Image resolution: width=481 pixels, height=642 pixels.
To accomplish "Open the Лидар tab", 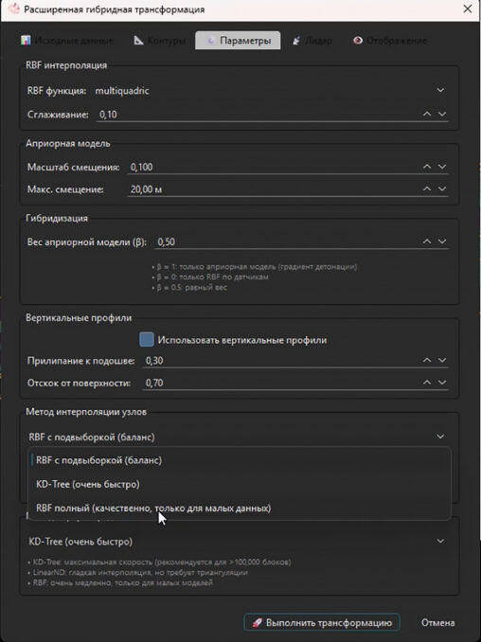I will [x=312, y=41].
